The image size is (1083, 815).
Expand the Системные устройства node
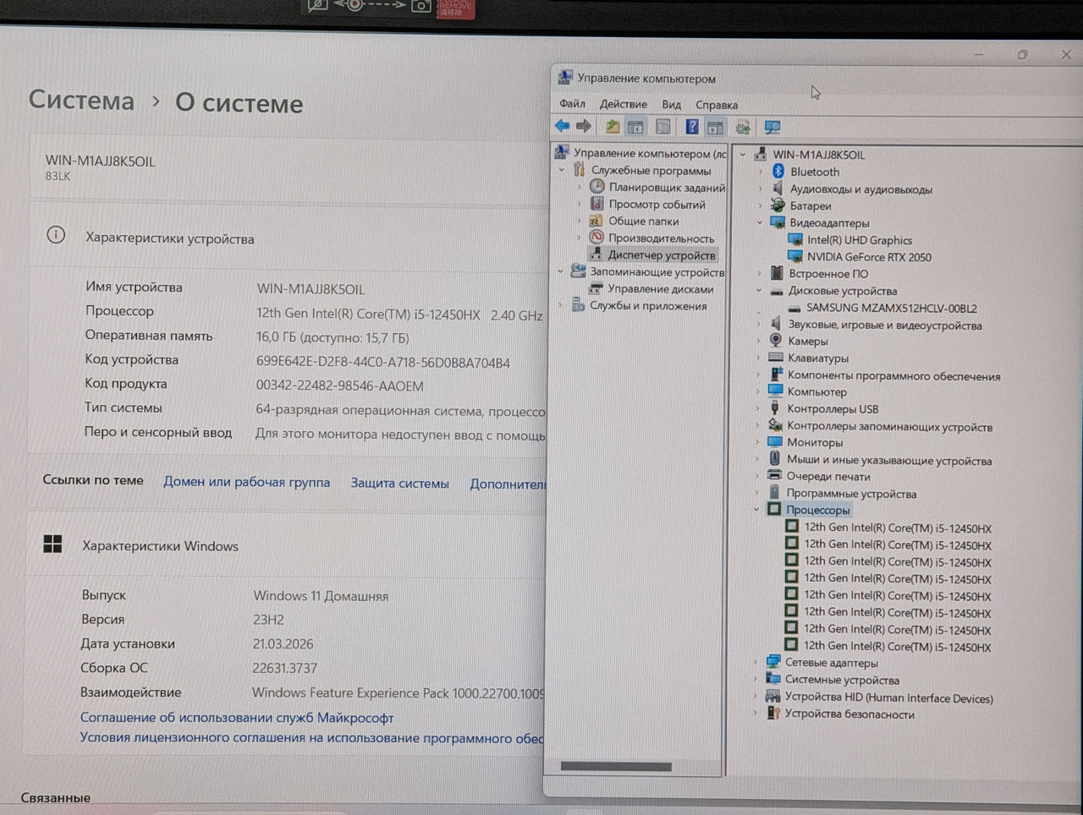(756, 679)
